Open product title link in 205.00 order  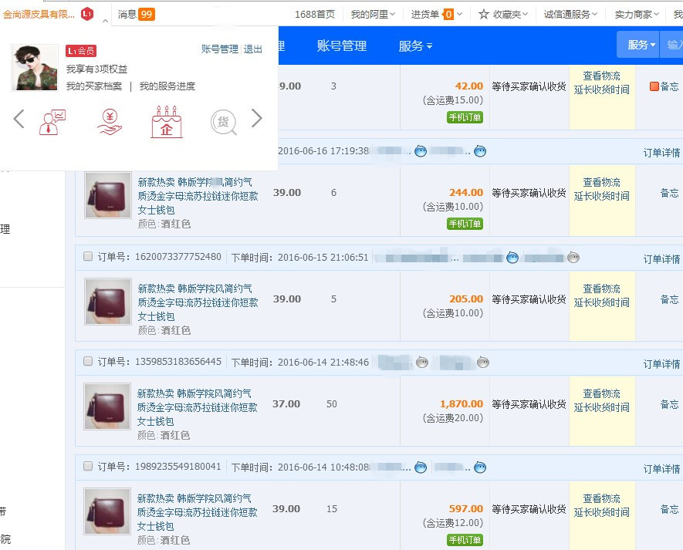(x=198, y=302)
